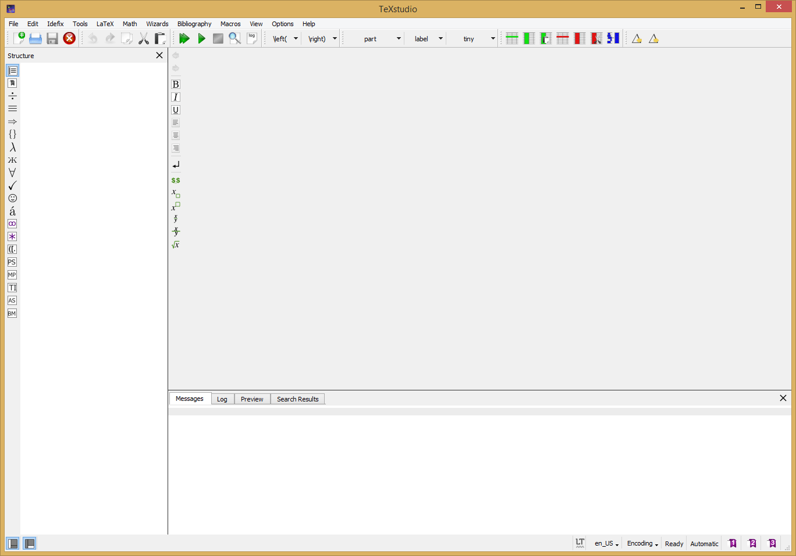Screen dimensions: 796x556
Task: Open the Bibliography menu
Action: pyautogui.click(x=194, y=24)
